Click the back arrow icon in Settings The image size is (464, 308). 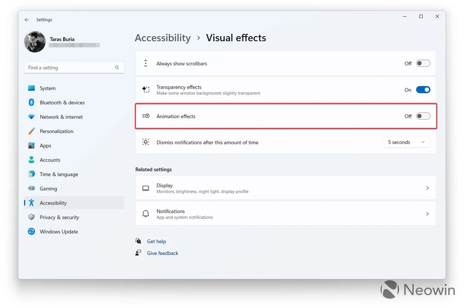(27, 20)
